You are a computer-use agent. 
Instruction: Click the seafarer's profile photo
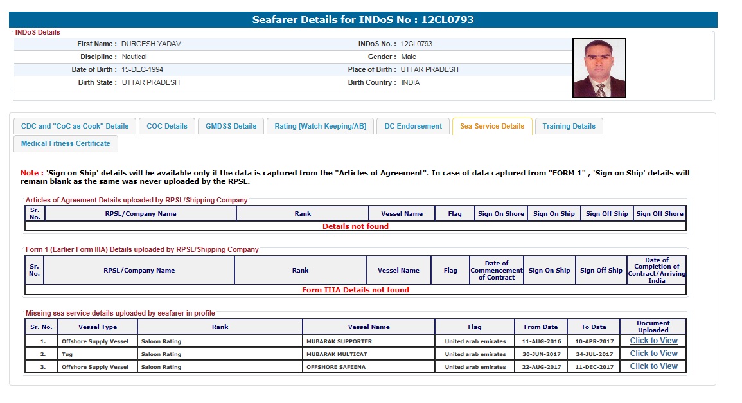[599, 68]
